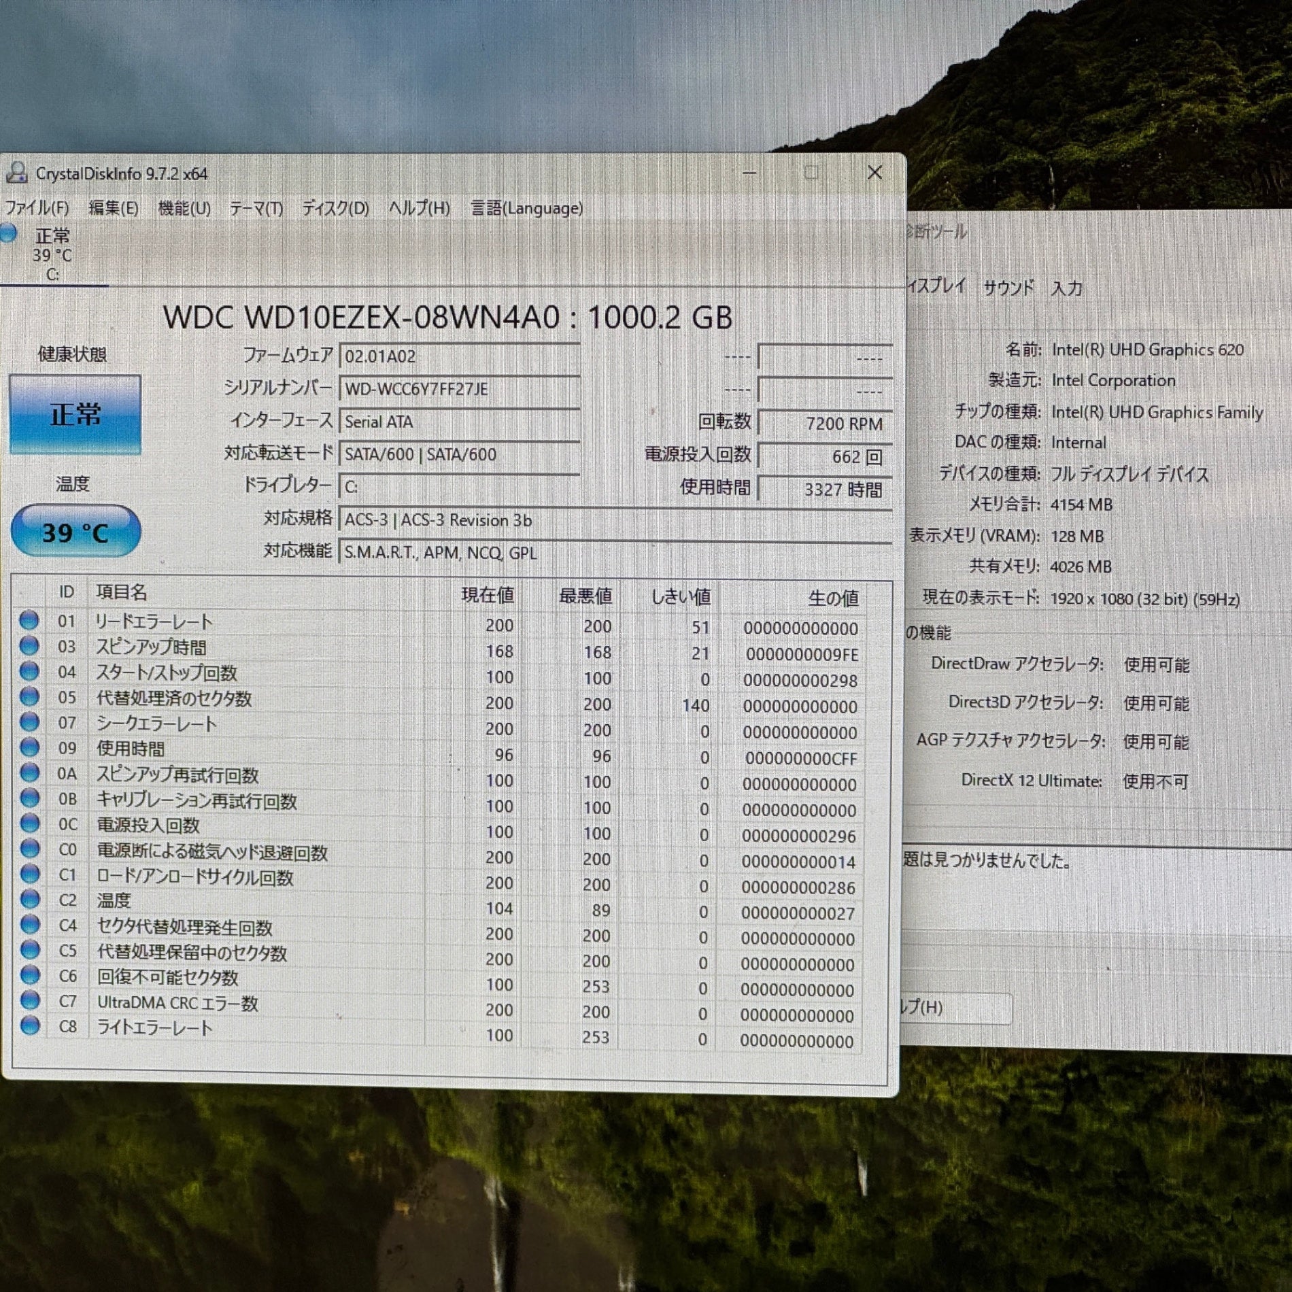Click status dot for 温度 attribute row
Viewport: 1292px width, 1292px height.
pyautogui.click(x=29, y=899)
